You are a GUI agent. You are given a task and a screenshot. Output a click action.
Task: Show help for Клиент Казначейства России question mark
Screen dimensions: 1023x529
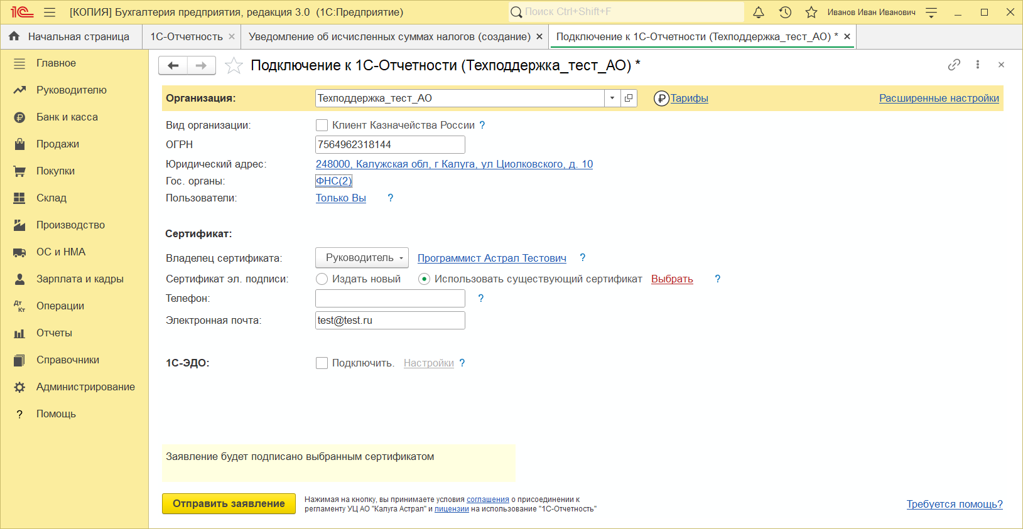pyautogui.click(x=482, y=125)
